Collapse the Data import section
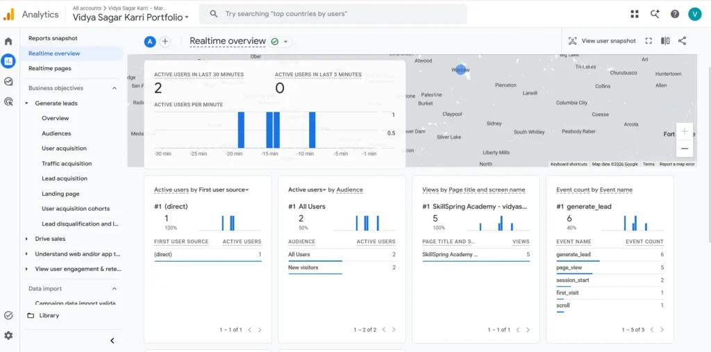711x352 pixels. 115,289
